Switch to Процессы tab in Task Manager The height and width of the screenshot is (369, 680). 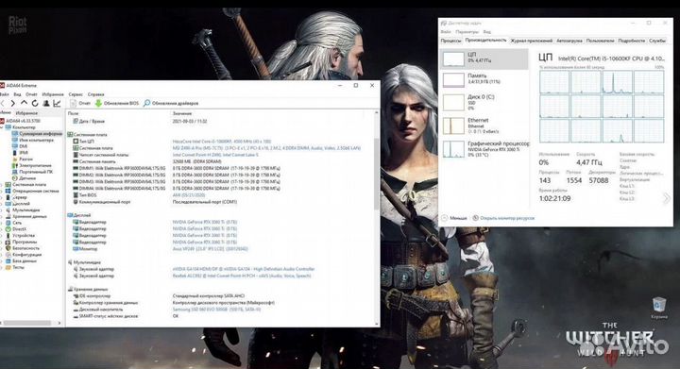(451, 41)
